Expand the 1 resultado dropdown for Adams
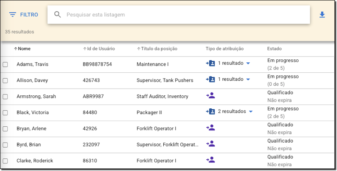337x171 pixels. (x=248, y=64)
